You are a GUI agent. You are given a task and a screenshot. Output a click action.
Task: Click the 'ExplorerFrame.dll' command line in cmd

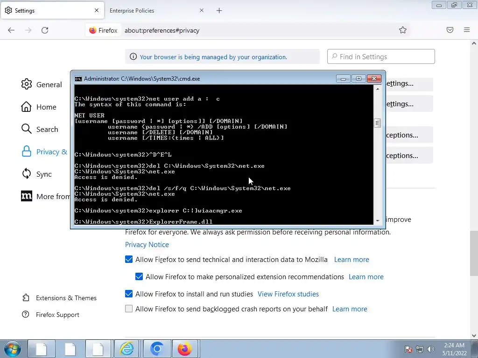pyautogui.click(x=143, y=221)
